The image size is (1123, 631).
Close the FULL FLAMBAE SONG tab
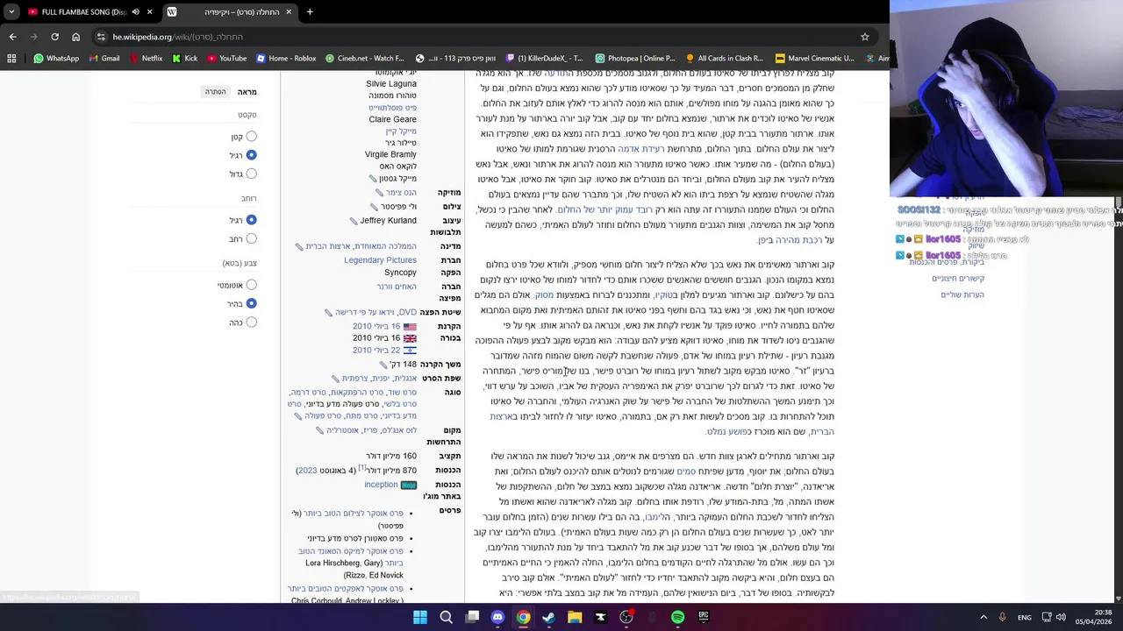[150, 12]
